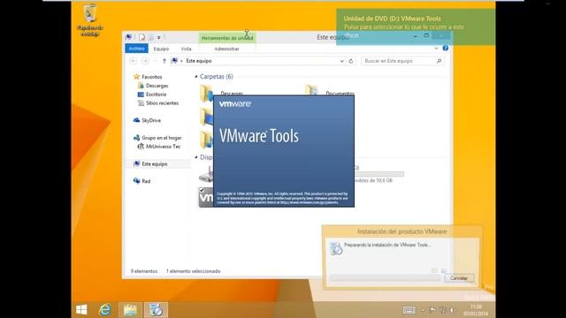The width and height of the screenshot is (566, 318).
Task: Click Este equipo in address bar
Action: point(199,61)
